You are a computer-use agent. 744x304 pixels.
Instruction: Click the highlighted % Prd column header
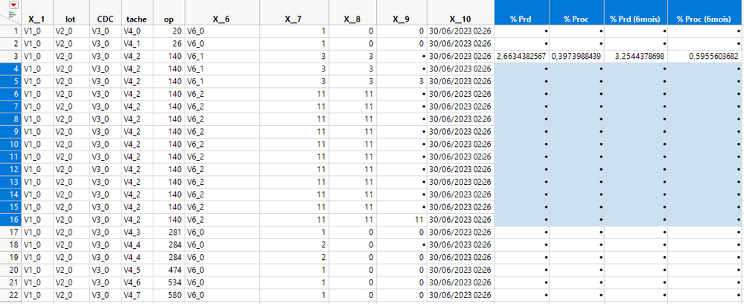[x=522, y=13]
